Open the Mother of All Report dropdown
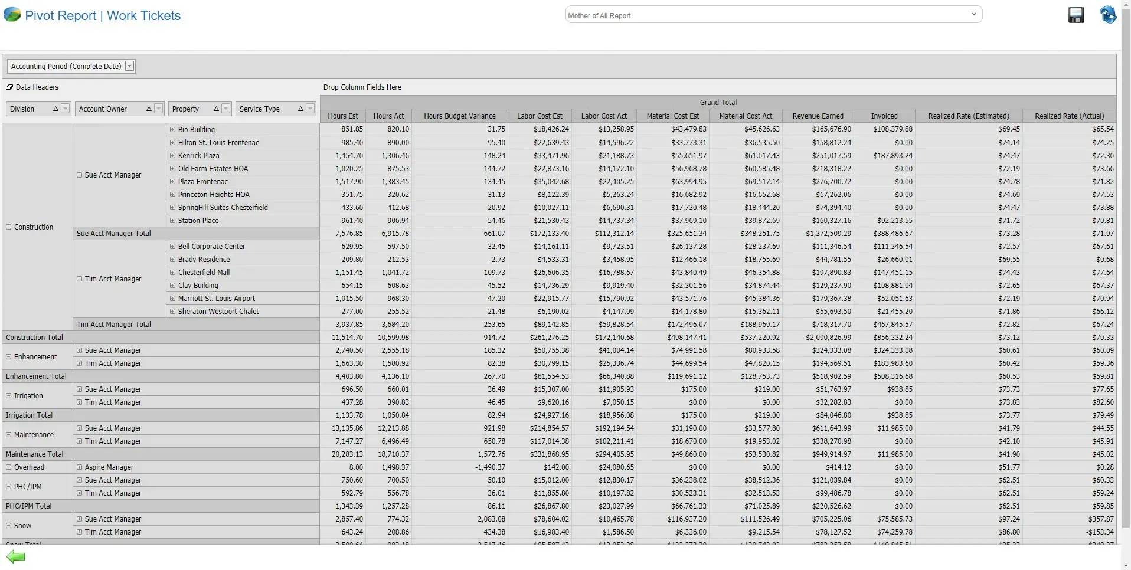Image resolution: width=1131 pixels, height=570 pixels. click(973, 15)
